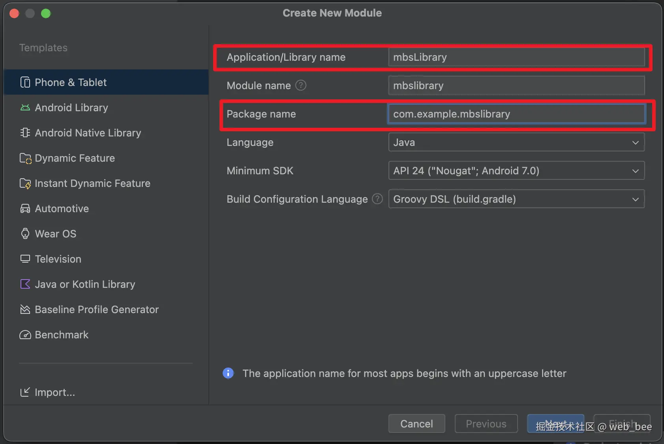The height and width of the screenshot is (444, 664).
Task: Click the Android Native Library icon
Action: [x=25, y=133]
